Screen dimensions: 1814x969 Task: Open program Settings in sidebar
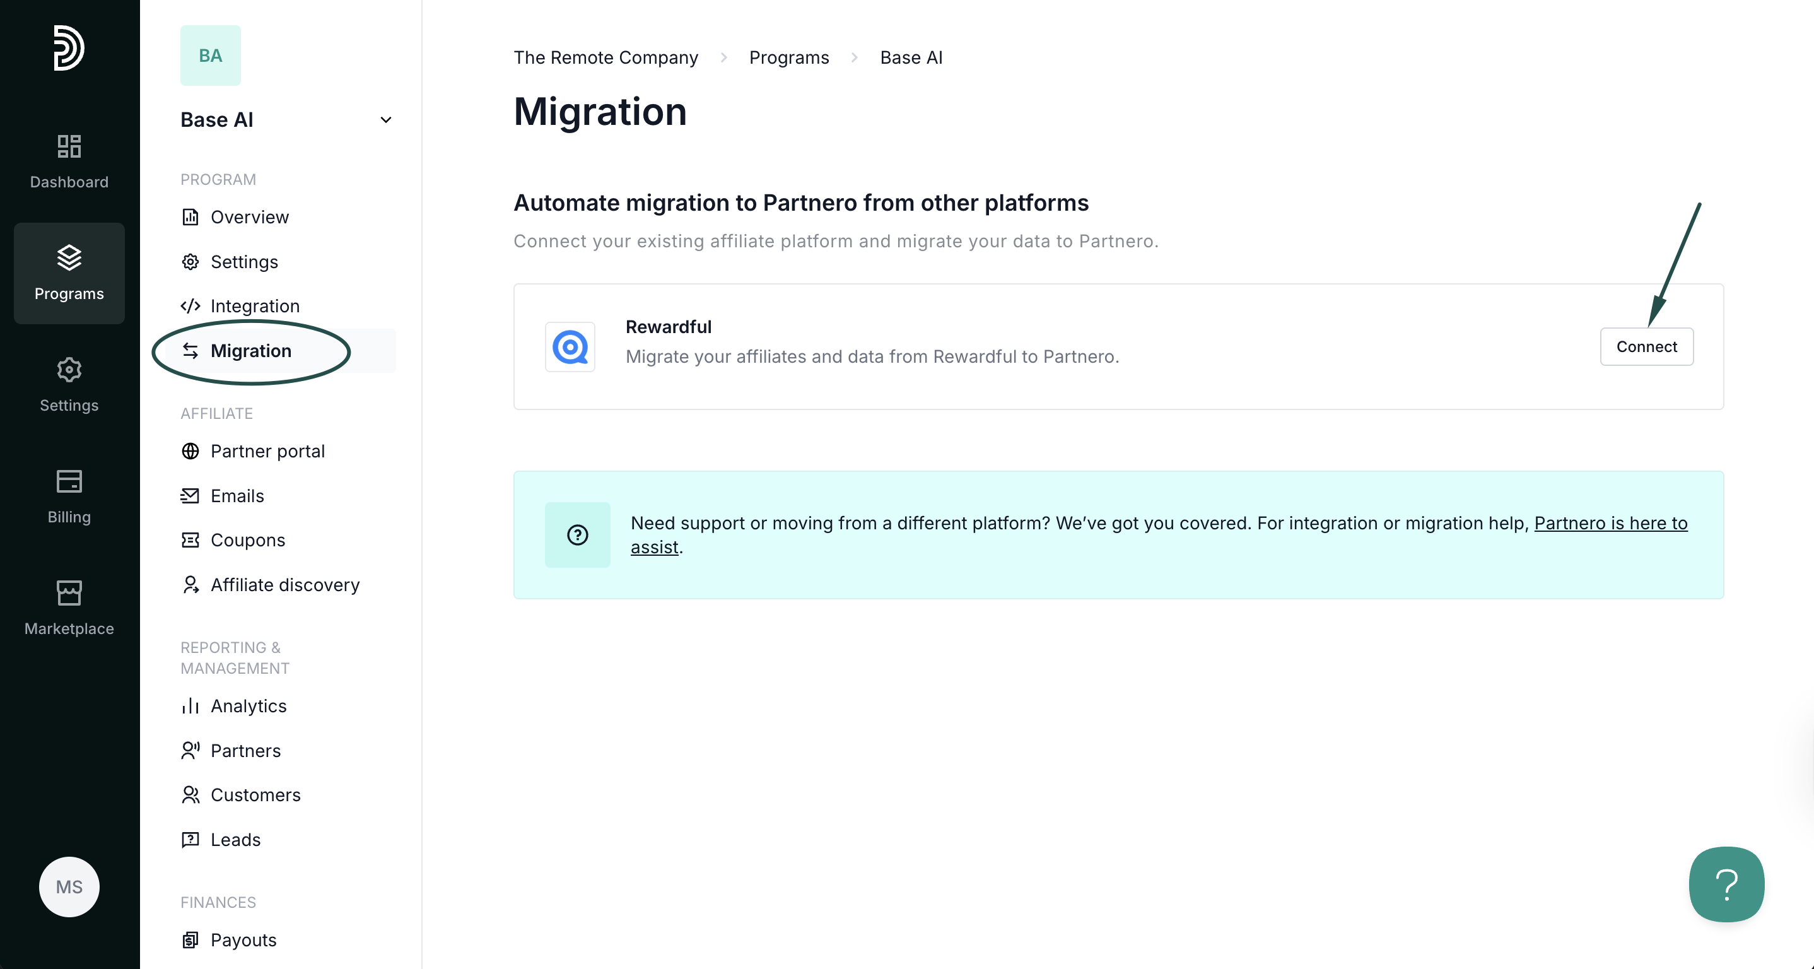pos(243,261)
